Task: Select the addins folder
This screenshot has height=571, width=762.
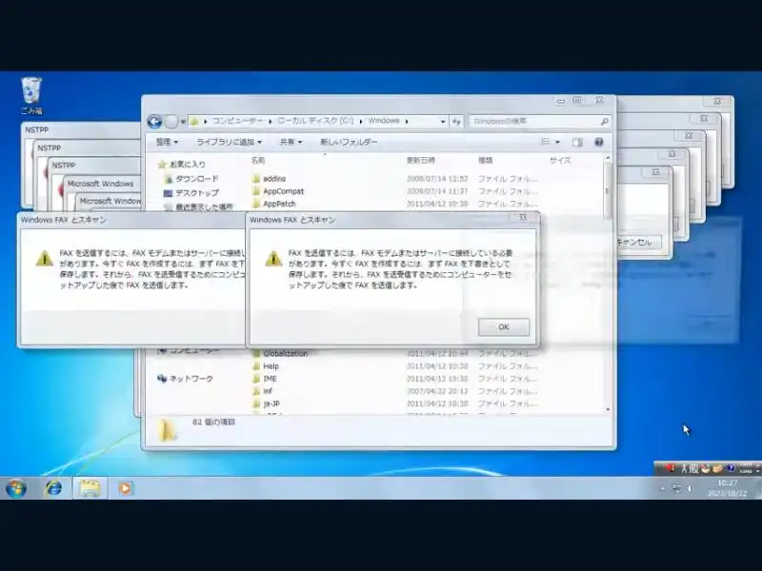Action: [274, 179]
